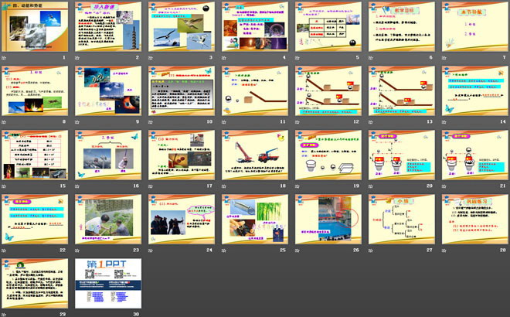Screen dimensions: 510x317
Task: Select slide 25 thumbnail with bamboo and spring
Action: coord(255,219)
